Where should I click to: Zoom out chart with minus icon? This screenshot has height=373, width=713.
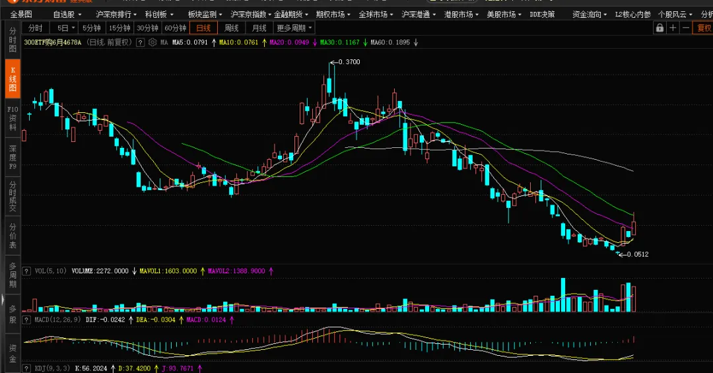coord(686,28)
